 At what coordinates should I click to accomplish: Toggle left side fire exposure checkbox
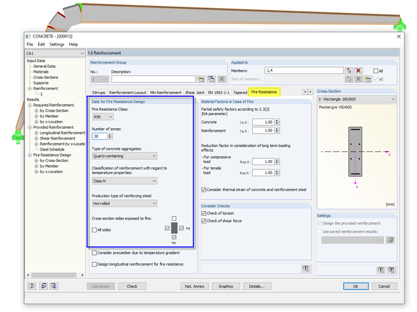point(167,228)
